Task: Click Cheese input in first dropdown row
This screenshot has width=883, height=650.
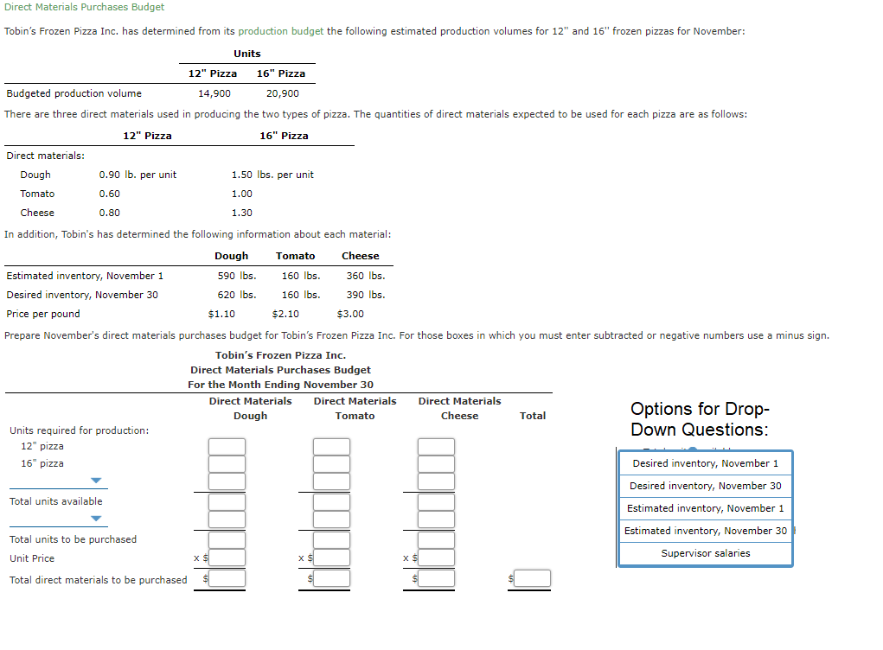Action: (x=437, y=481)
